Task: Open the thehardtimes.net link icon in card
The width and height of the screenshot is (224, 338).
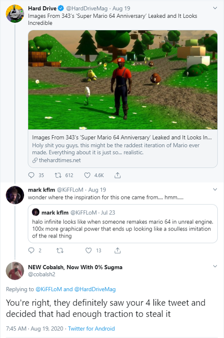Action: tap(35, 160)
